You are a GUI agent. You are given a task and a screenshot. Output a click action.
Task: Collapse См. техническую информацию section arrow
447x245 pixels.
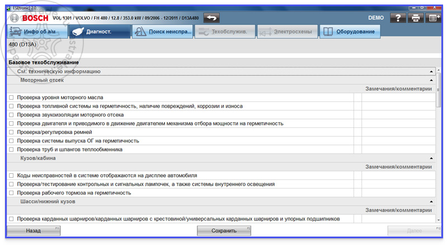[431, 71]
